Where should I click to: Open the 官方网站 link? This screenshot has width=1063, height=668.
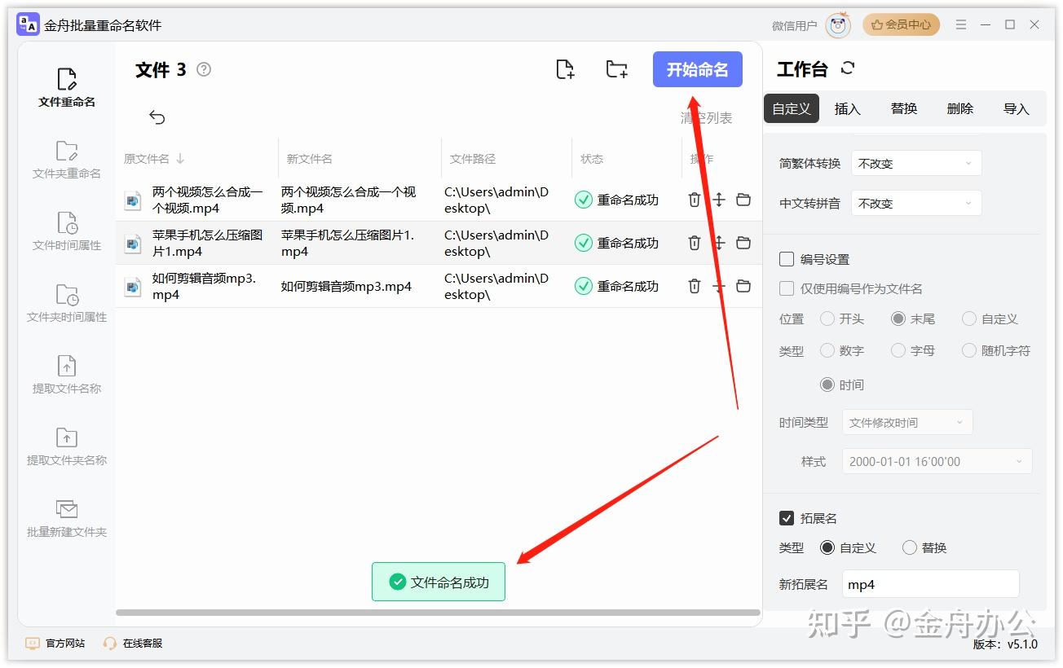(55, 643)
